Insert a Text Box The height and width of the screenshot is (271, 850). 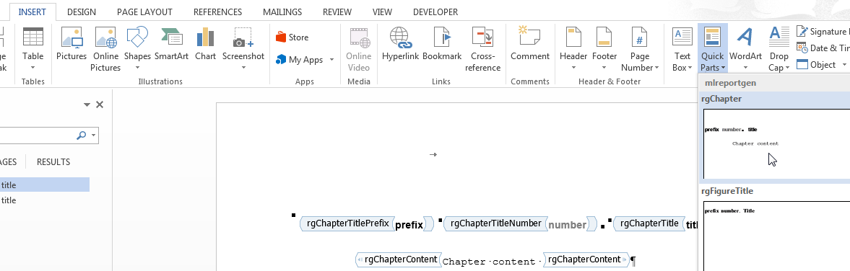[682, 49]
